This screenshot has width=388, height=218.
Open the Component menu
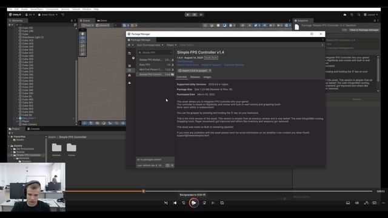click(52, 9)
